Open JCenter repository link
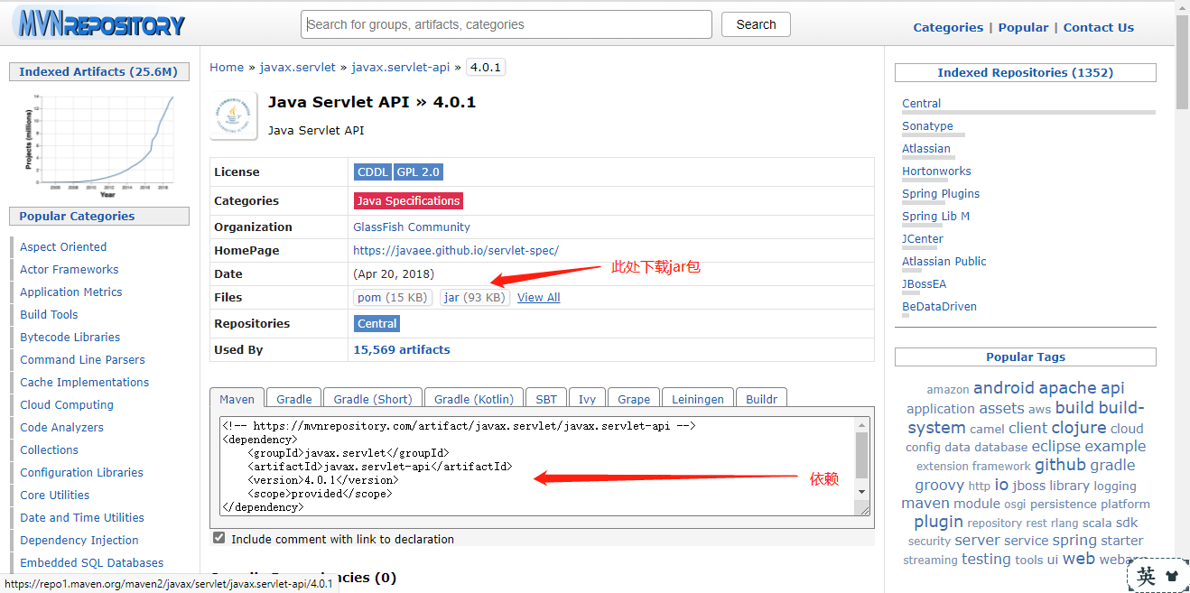 click(923, 238)
